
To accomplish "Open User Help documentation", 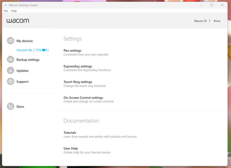I will pos(71,148).
